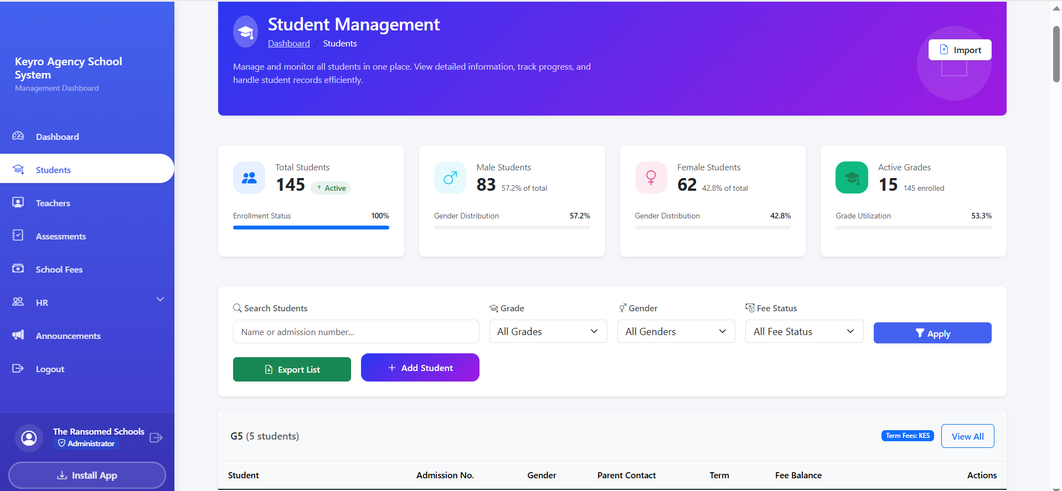1062x491 pixels.
Task: Click the Male Students gender icon
Action: coord(450,177)
